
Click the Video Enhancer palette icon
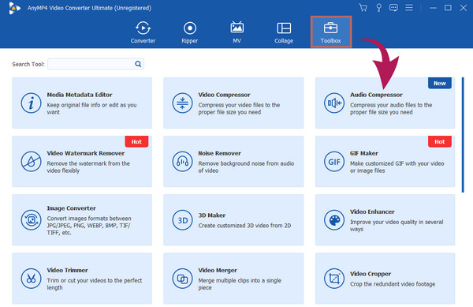click(334, 220)
